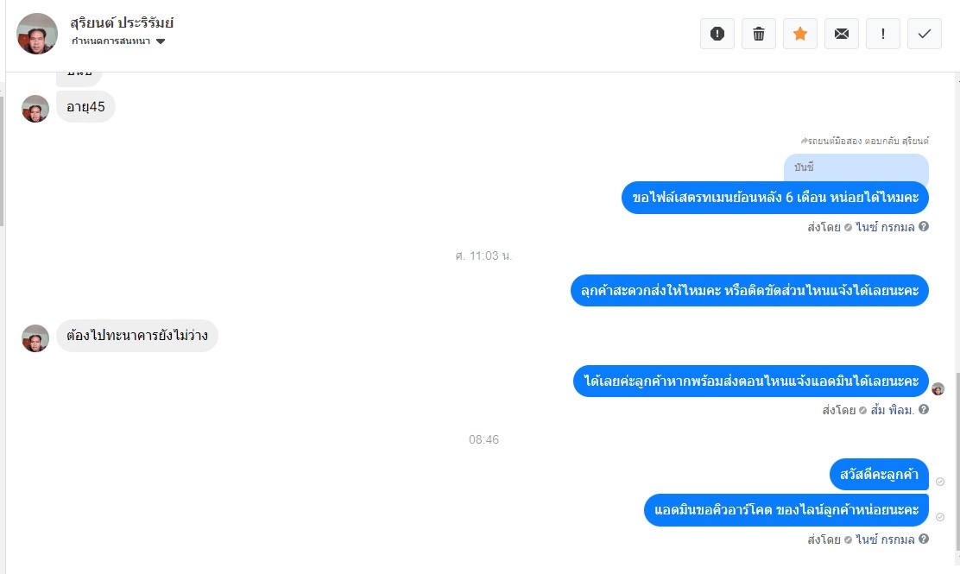Click sent checkmark beside สวัสดีคะลูกค้า
This screenshot has width=960, height=574.
[940, 482]
